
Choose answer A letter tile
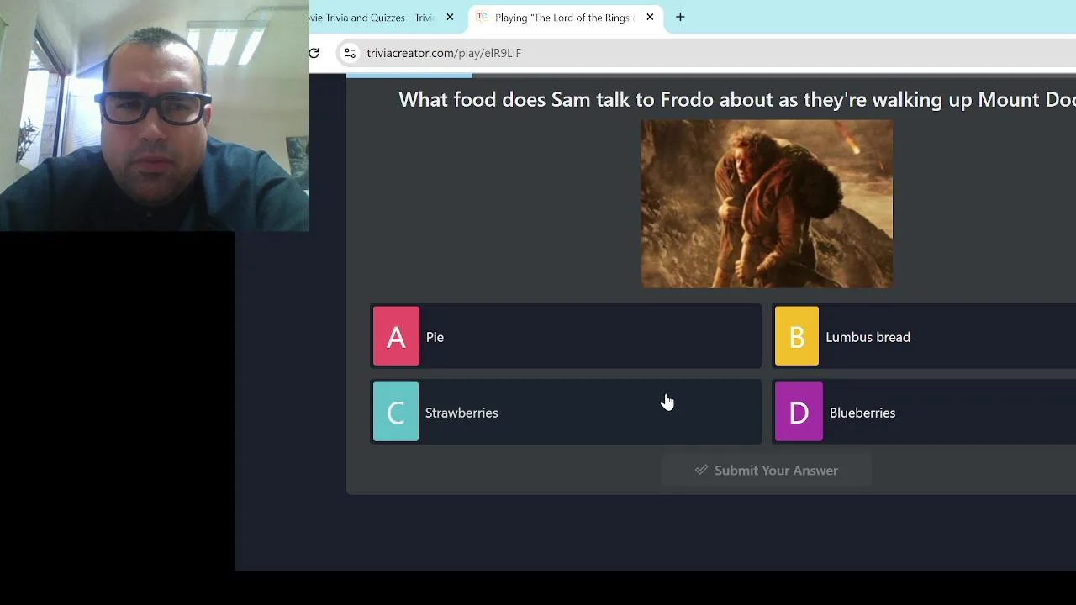396,336
